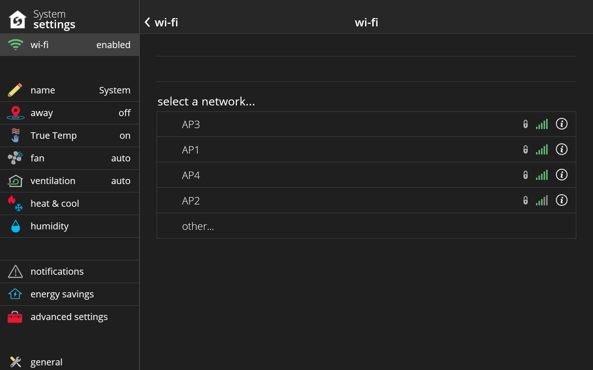Select other... to add a network
Image resolution: width=593 pixels, height=370 pixels.
(x=198, y=226)
